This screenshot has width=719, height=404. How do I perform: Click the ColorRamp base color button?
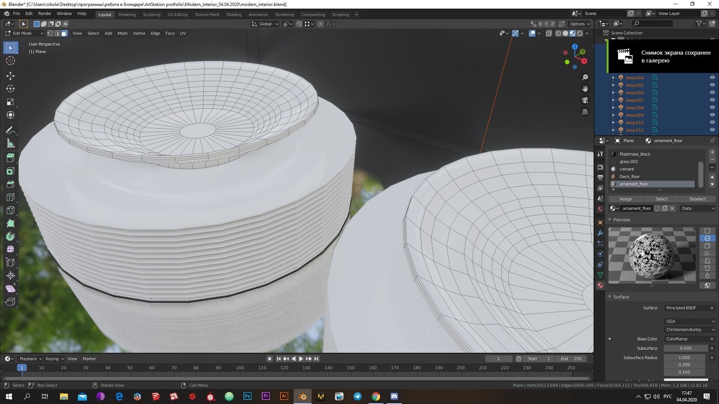[686, 339]
